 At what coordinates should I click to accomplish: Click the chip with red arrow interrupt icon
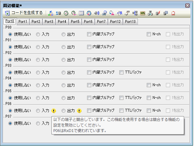158,13
